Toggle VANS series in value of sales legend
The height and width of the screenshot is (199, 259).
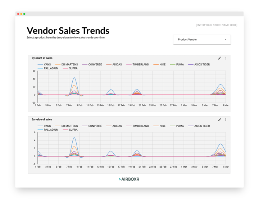click(44, 126)
